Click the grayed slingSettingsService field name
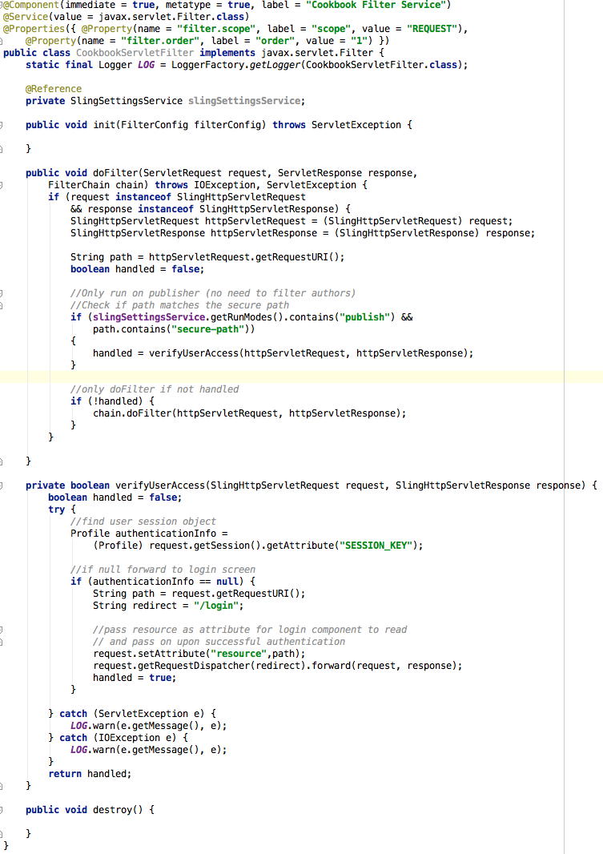Image resolution: width=603 pixels, height=854 pixels. pos(243,101)
